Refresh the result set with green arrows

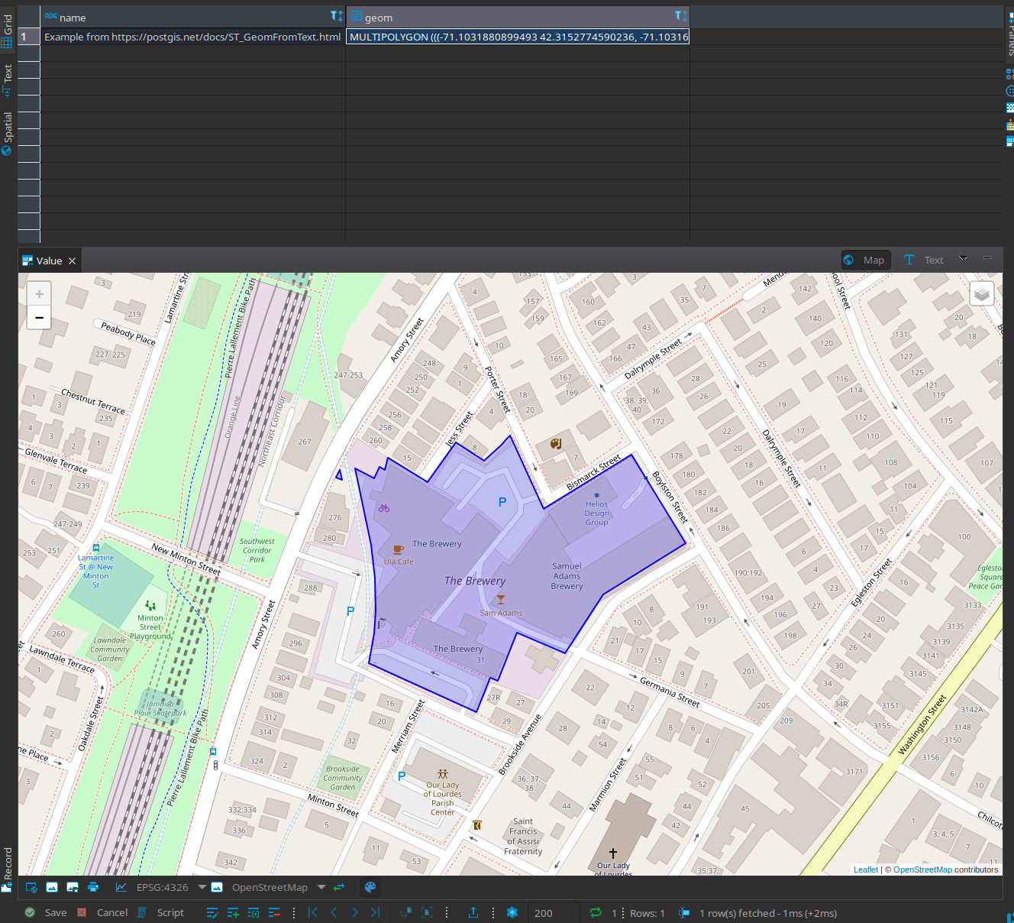coord(596,912)
